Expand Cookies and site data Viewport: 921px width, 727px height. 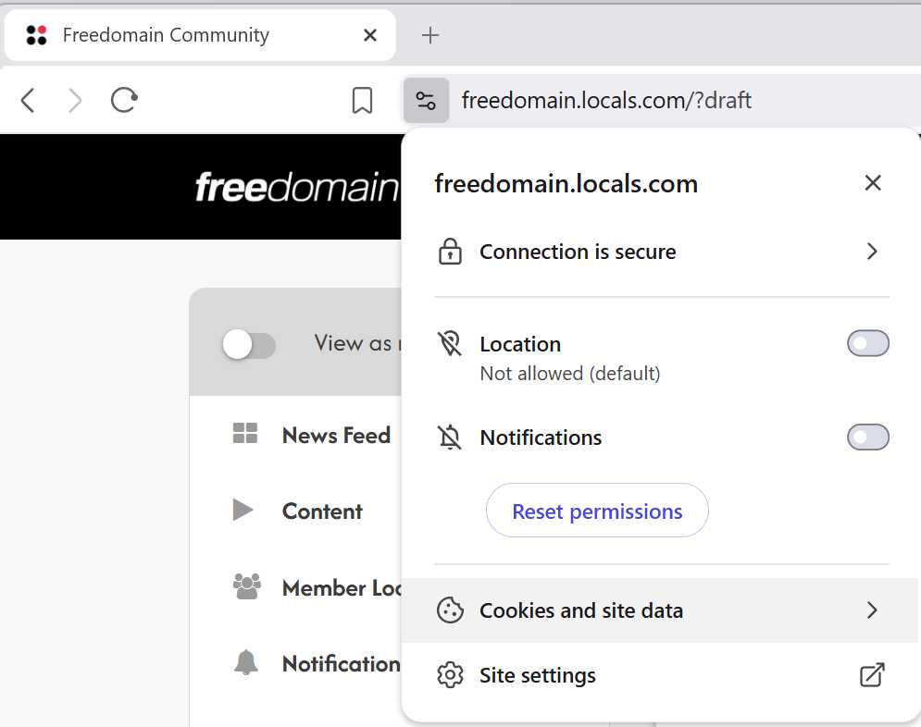coord(660,610)
